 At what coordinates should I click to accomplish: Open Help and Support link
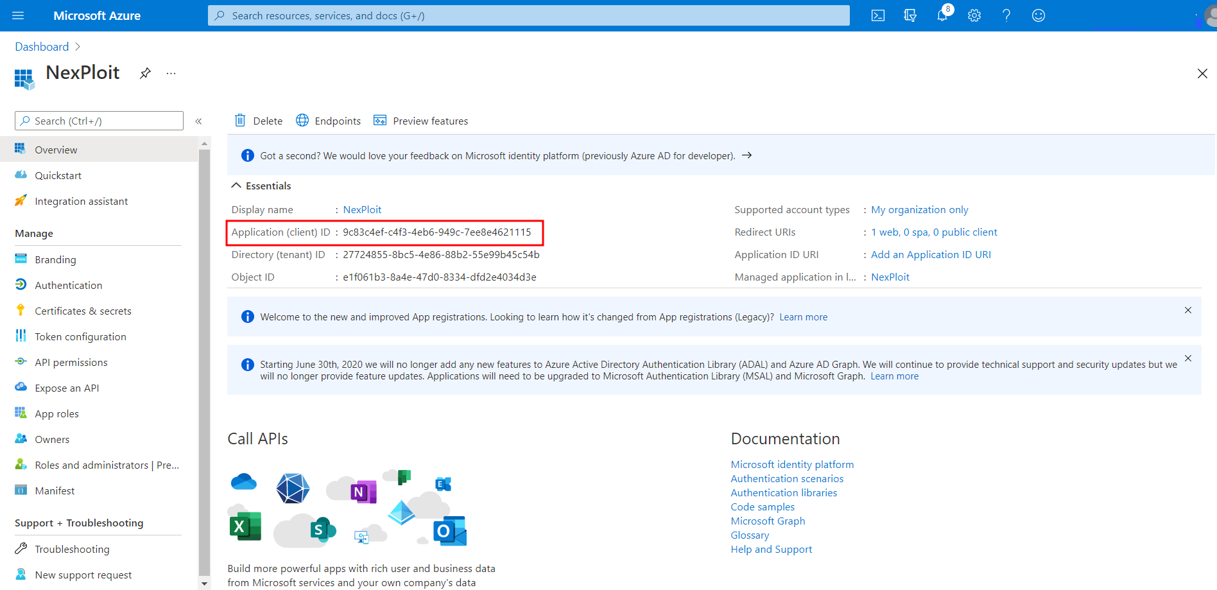point(771,549)
